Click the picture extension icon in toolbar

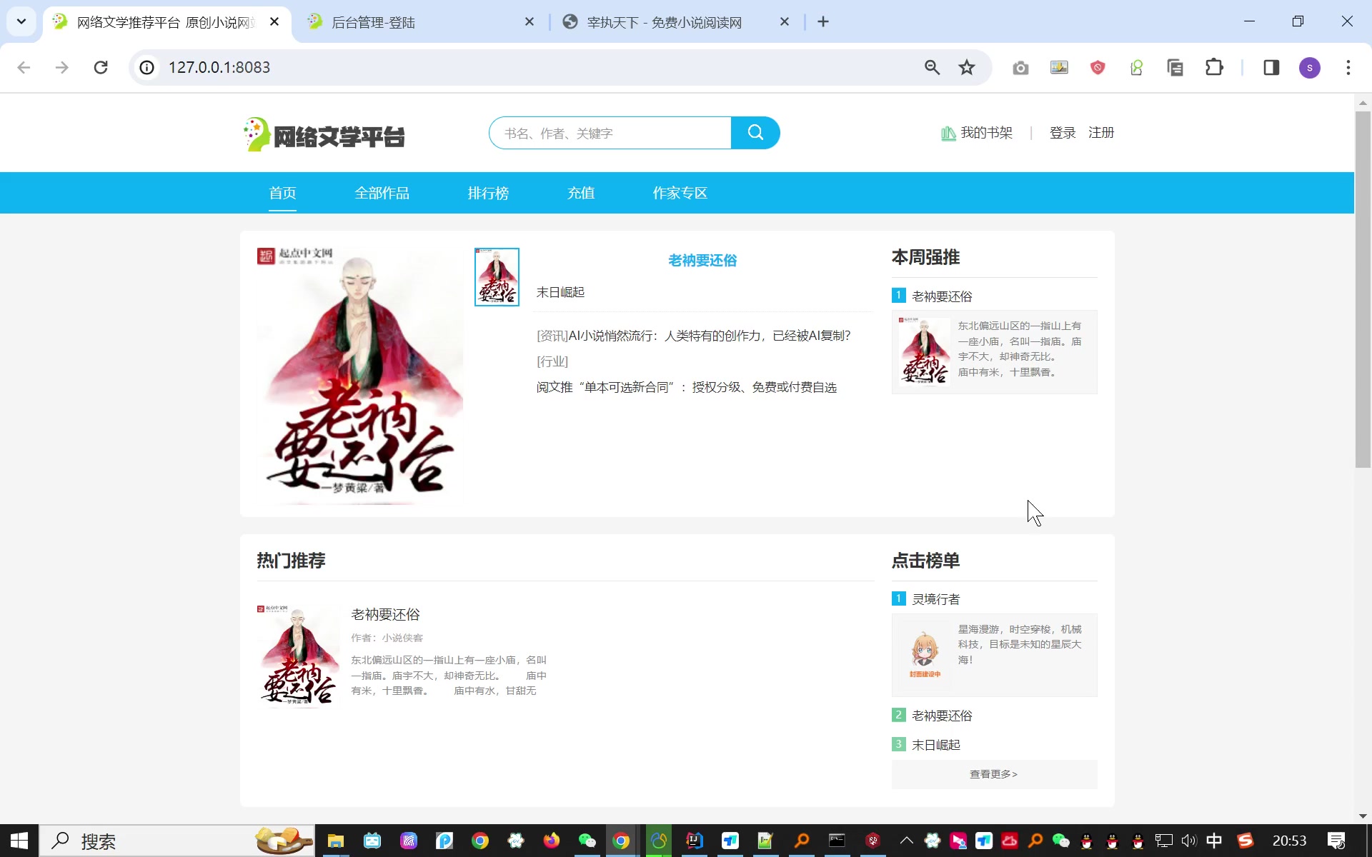(1059, 67)
